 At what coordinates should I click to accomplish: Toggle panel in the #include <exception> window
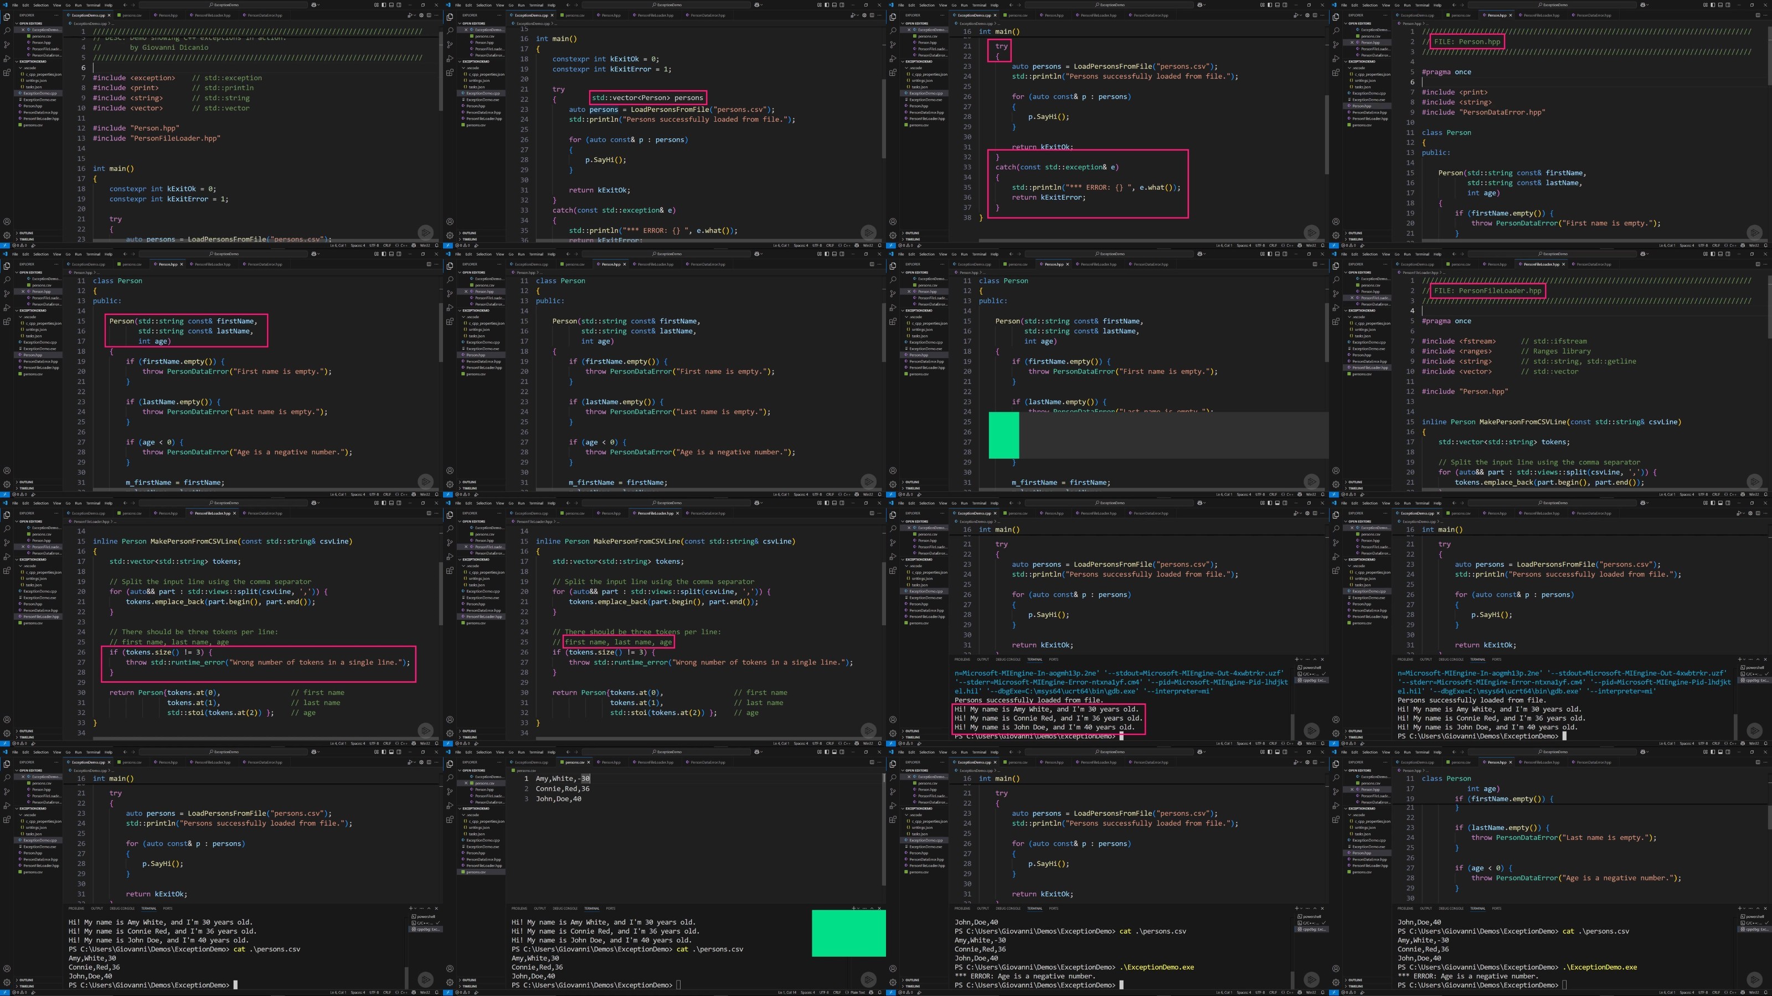coord(392,5)
